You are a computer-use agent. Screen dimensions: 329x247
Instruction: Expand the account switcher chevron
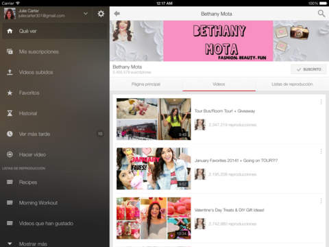[86, 14]
